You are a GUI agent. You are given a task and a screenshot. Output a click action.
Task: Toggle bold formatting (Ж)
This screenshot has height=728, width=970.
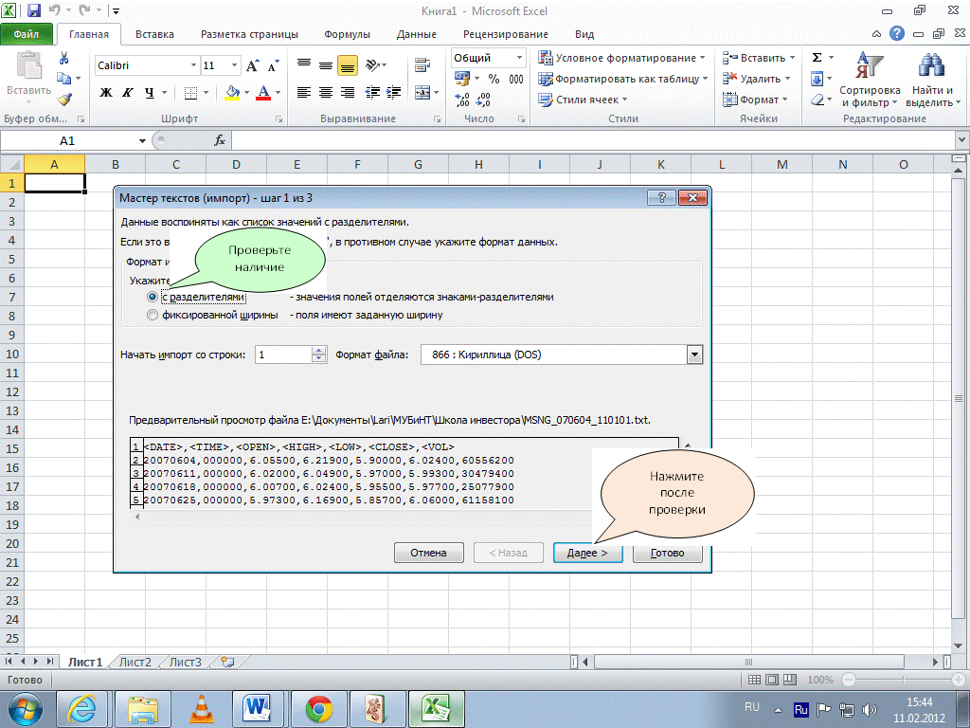pyautogui.click(x=106, y=93)
